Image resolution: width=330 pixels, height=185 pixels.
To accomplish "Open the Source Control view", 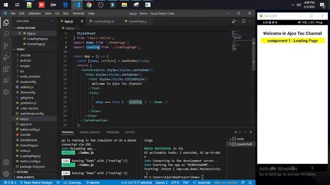I will (x=6, y=46).
